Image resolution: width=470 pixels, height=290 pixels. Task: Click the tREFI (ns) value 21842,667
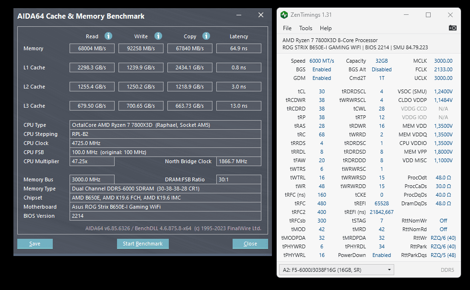pos(382,212)
